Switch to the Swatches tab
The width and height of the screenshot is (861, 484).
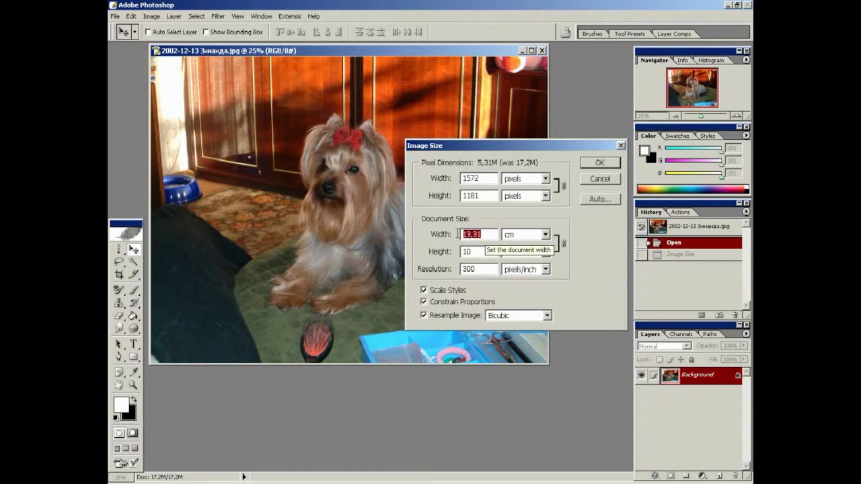677,136
